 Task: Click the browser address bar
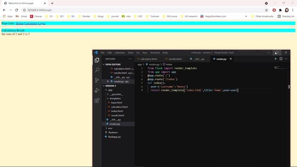[x=144, y=10]
